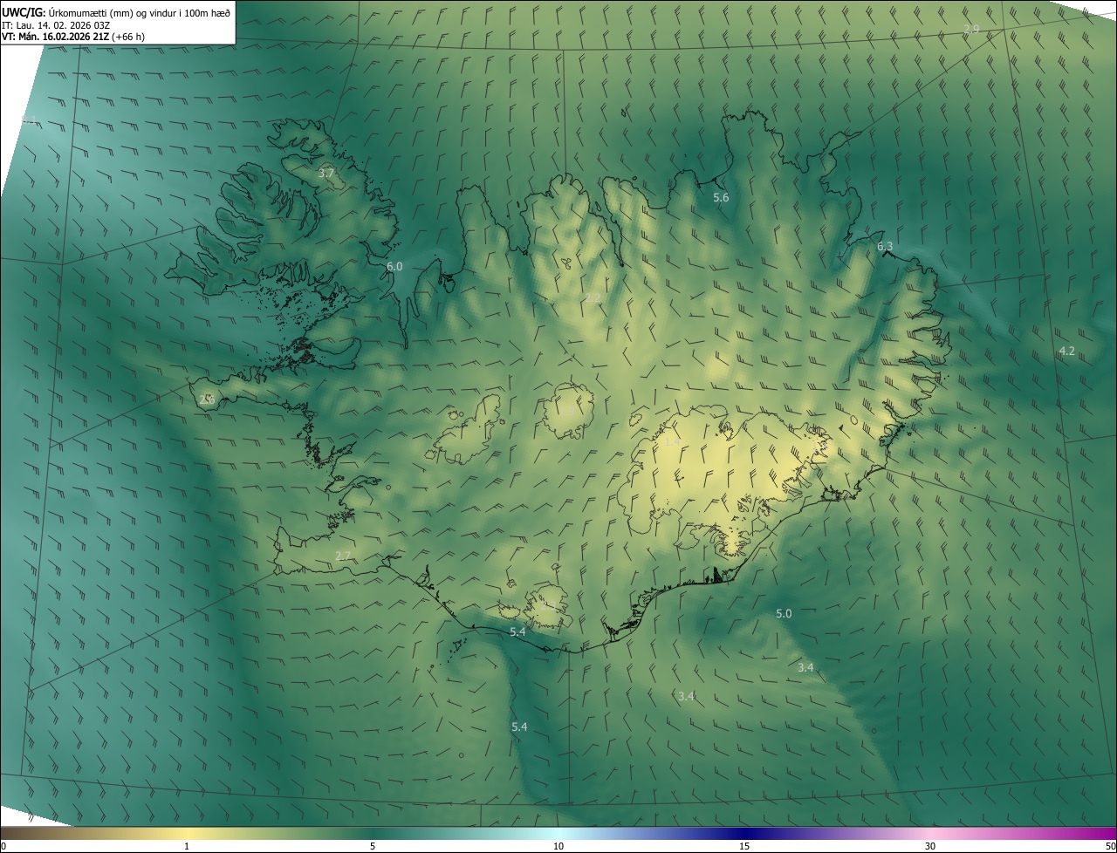
Task: Click the 2.6 value label on Snæfellsnes peninsula
Action: [207, 399]
